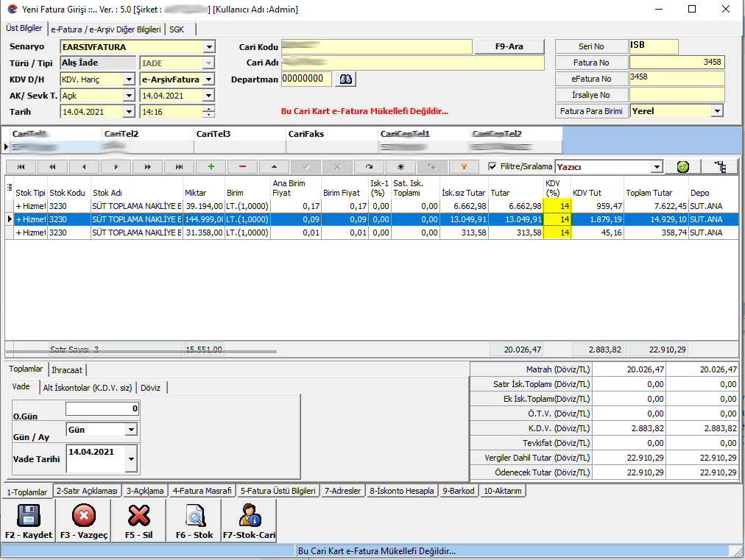Click the edit record triangle navigator button
This screenshot has width=745, height=560.
click(x=274, y=167)
